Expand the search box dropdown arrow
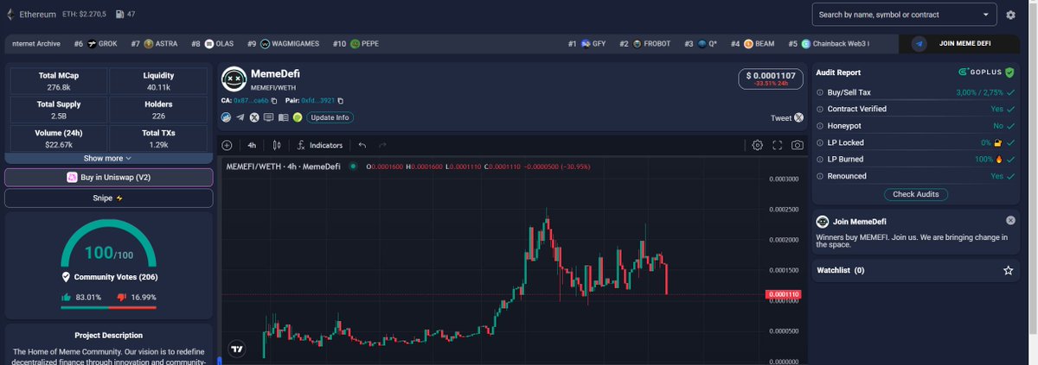Screen dimensions: 1038x365 pyautogui.click(x=986, y=15)
